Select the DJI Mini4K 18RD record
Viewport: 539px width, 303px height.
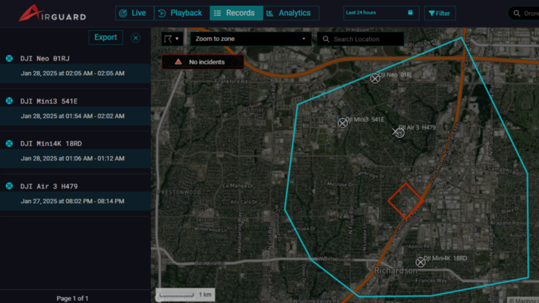coord(51,144)
